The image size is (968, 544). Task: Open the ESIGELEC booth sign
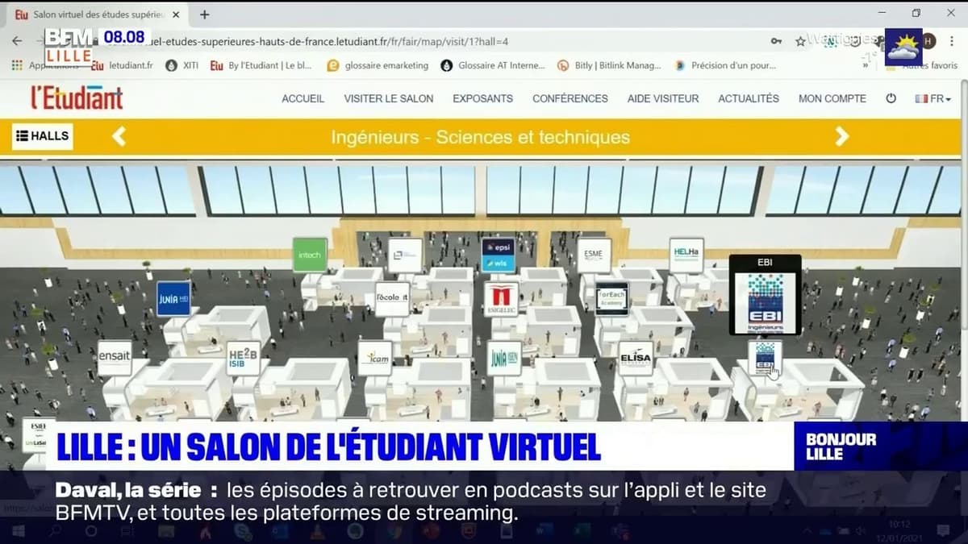click(x=502, y=299)
